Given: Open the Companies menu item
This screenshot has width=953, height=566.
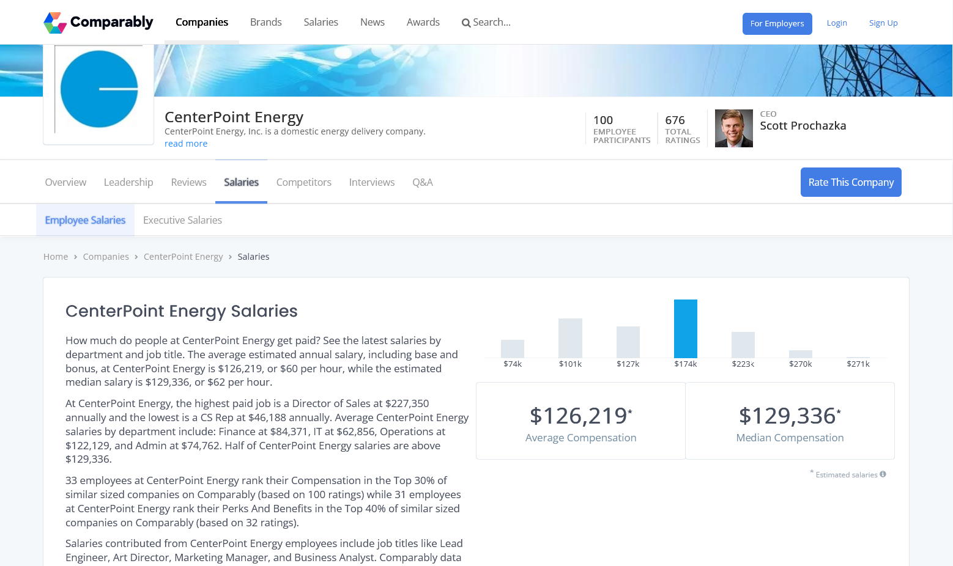Looking at the screenshot, I should coord(202,22).
